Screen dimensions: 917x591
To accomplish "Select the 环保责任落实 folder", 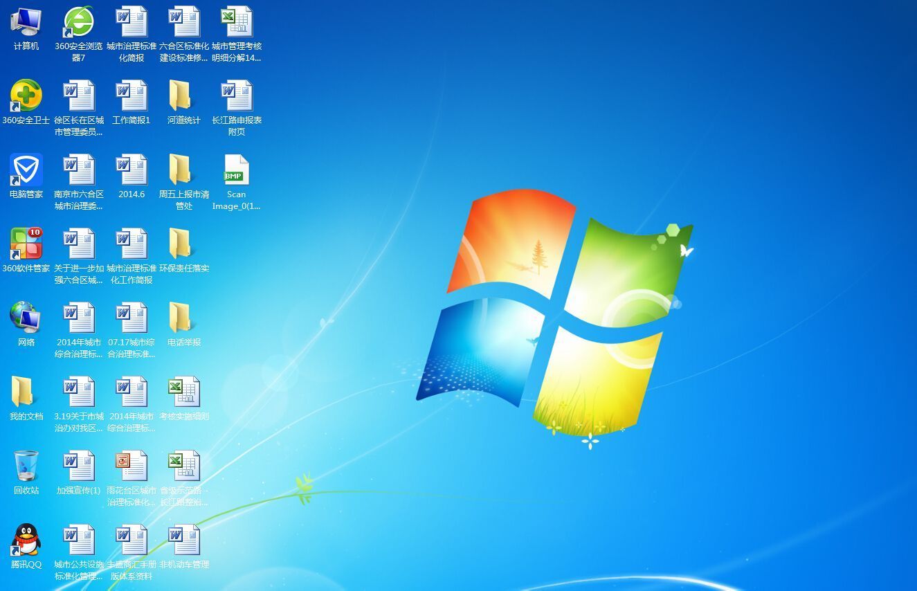I will (183, 245).
